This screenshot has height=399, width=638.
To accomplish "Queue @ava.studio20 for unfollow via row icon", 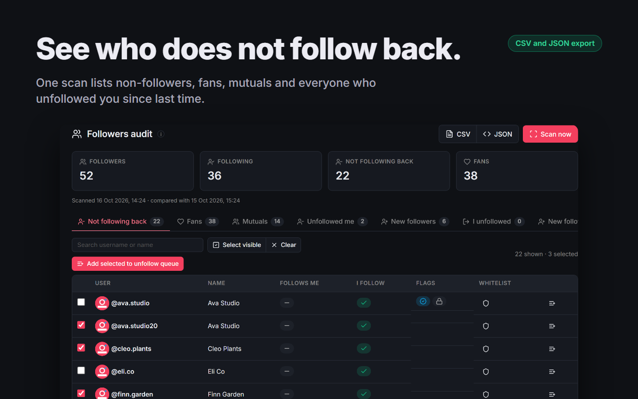I will (x=552, y=326).
